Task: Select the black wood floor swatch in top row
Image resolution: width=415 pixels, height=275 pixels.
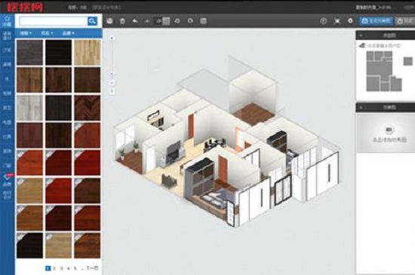Action: tap(58, 52)
